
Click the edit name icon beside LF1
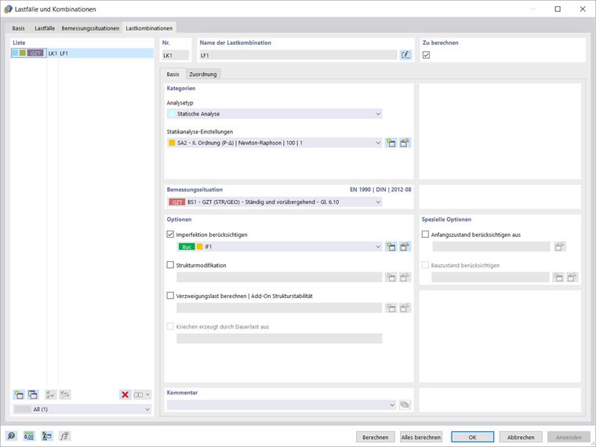tap(405, 55)
